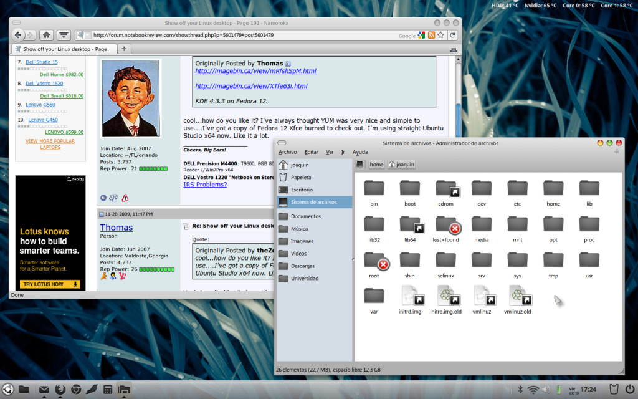Screen dimensions: 638x399
Task: Click the Wi-Fi network tray icon
Action: (533, 390)
